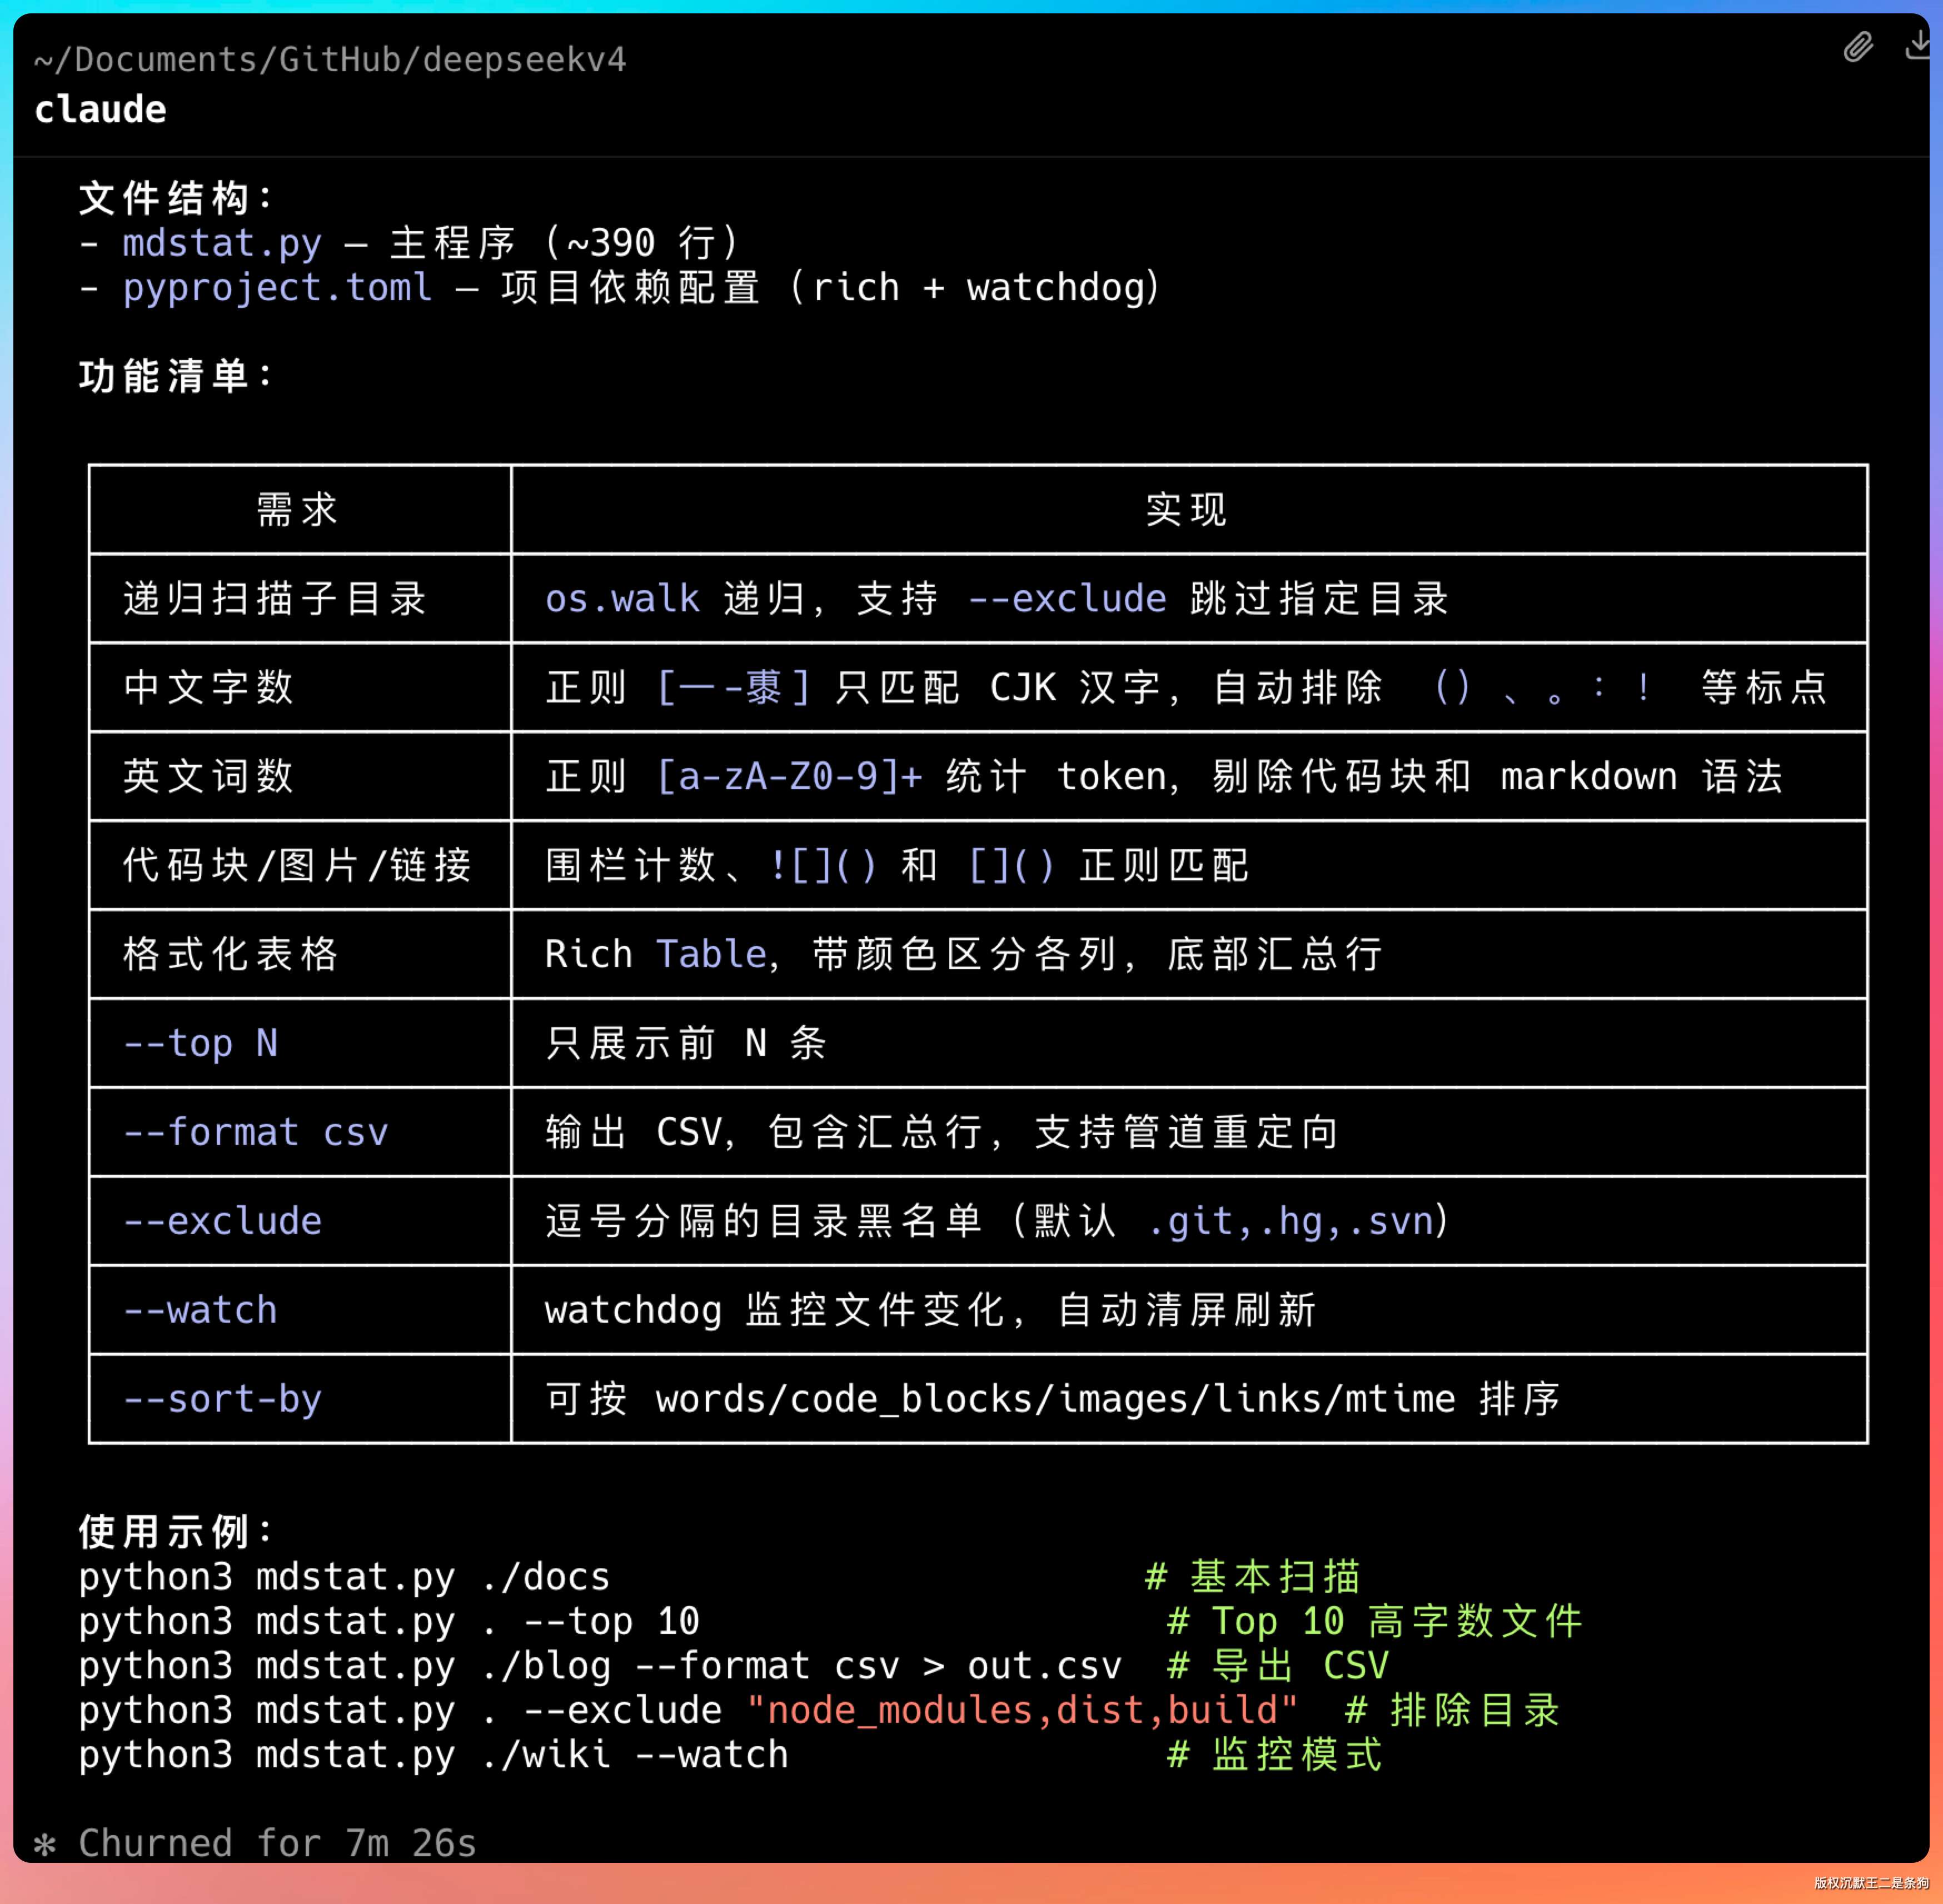Click the Churned for 7m 26s status
This screenshot has width=1943, height=1904.
click(277, 1843)
